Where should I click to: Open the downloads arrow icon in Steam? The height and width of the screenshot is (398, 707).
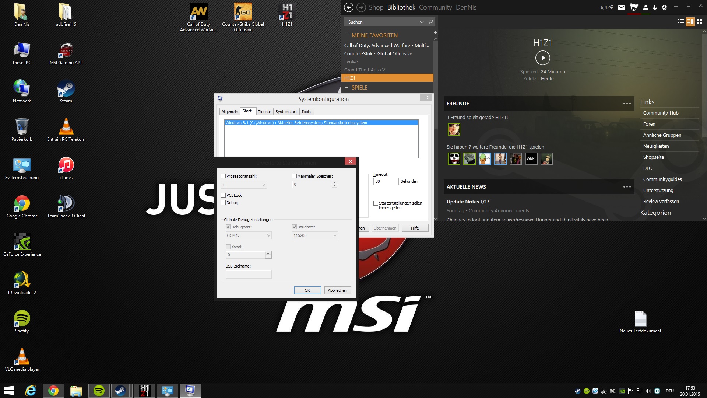655,7
